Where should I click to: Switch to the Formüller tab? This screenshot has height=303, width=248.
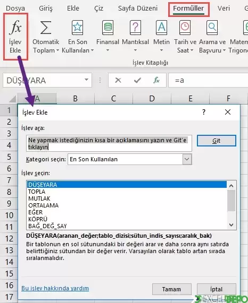point(188,8)
